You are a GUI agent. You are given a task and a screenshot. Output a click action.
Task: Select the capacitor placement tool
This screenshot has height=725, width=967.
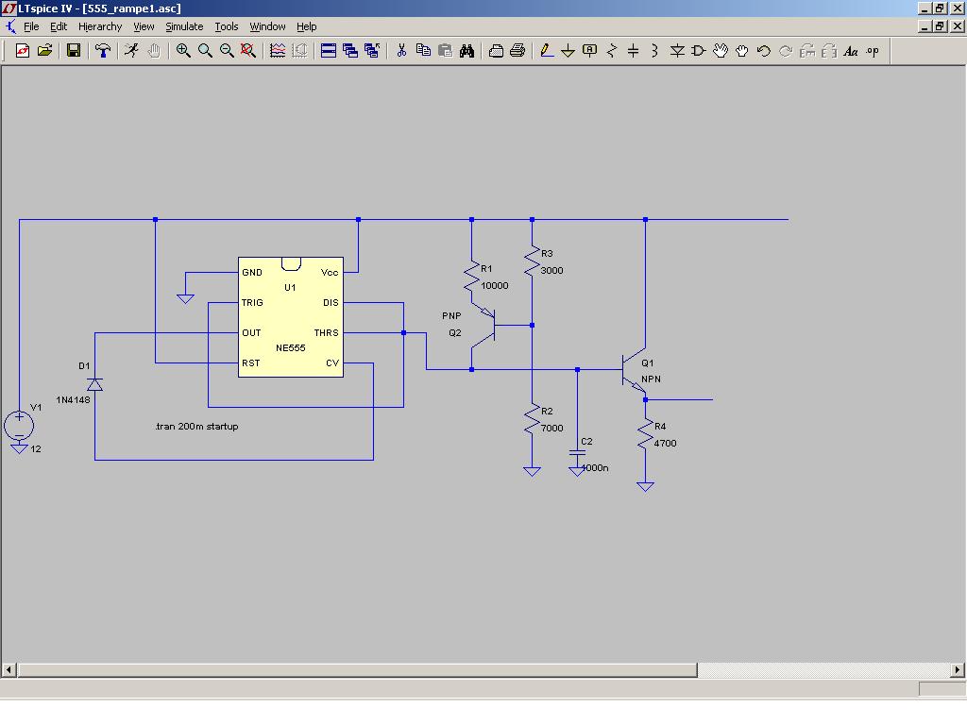634,51
